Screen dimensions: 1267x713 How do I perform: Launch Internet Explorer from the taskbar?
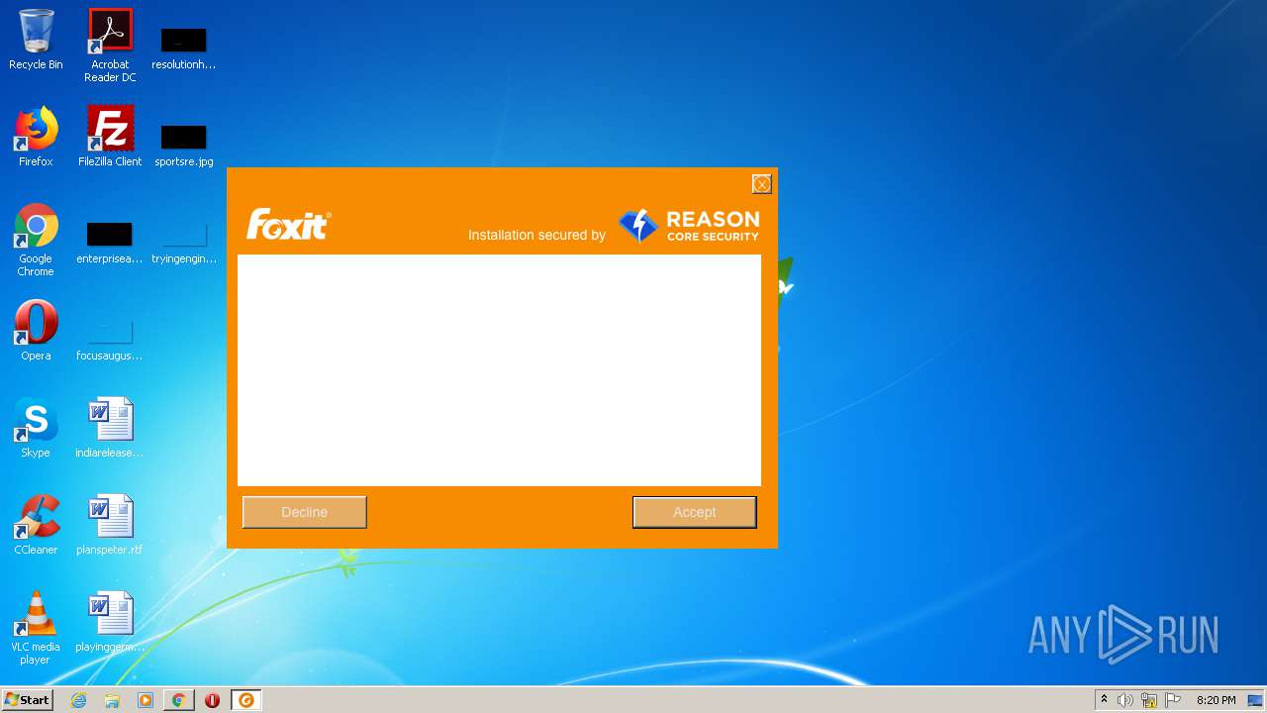pos(79,700)
